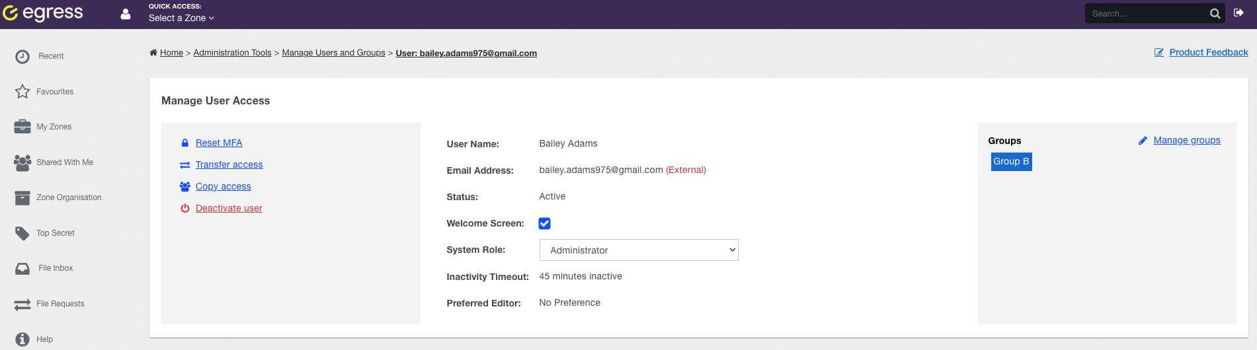Click the 45 minutes inactive value
Image resolution: width=1257 pixels, height=350 pixels.
581,277
